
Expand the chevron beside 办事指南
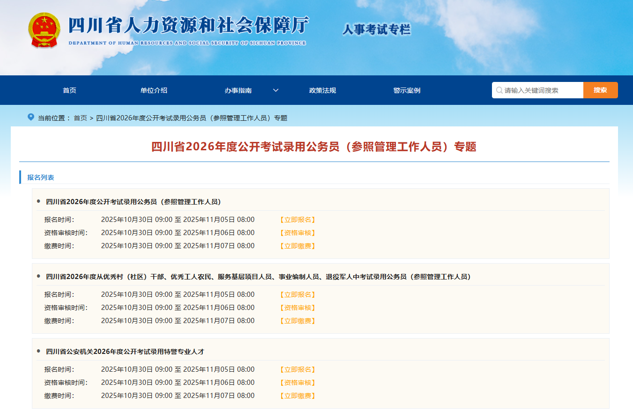[276, 90]
